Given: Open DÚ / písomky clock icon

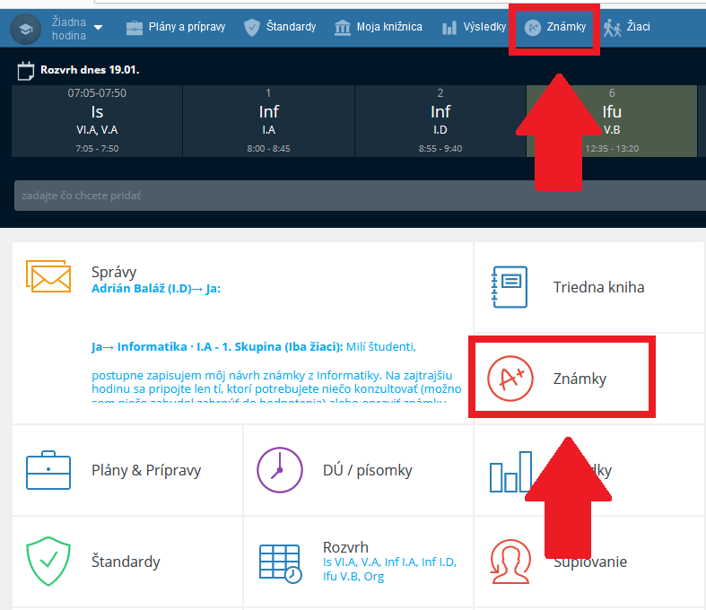Looking at the screenshot, I should point(279,470).
